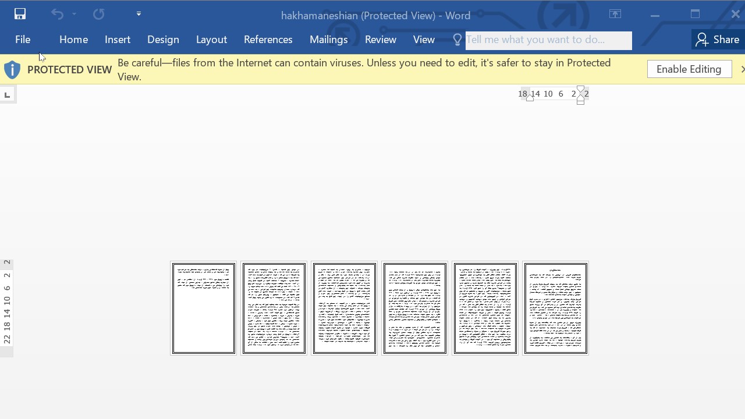Open the File menu

point(23,40)
